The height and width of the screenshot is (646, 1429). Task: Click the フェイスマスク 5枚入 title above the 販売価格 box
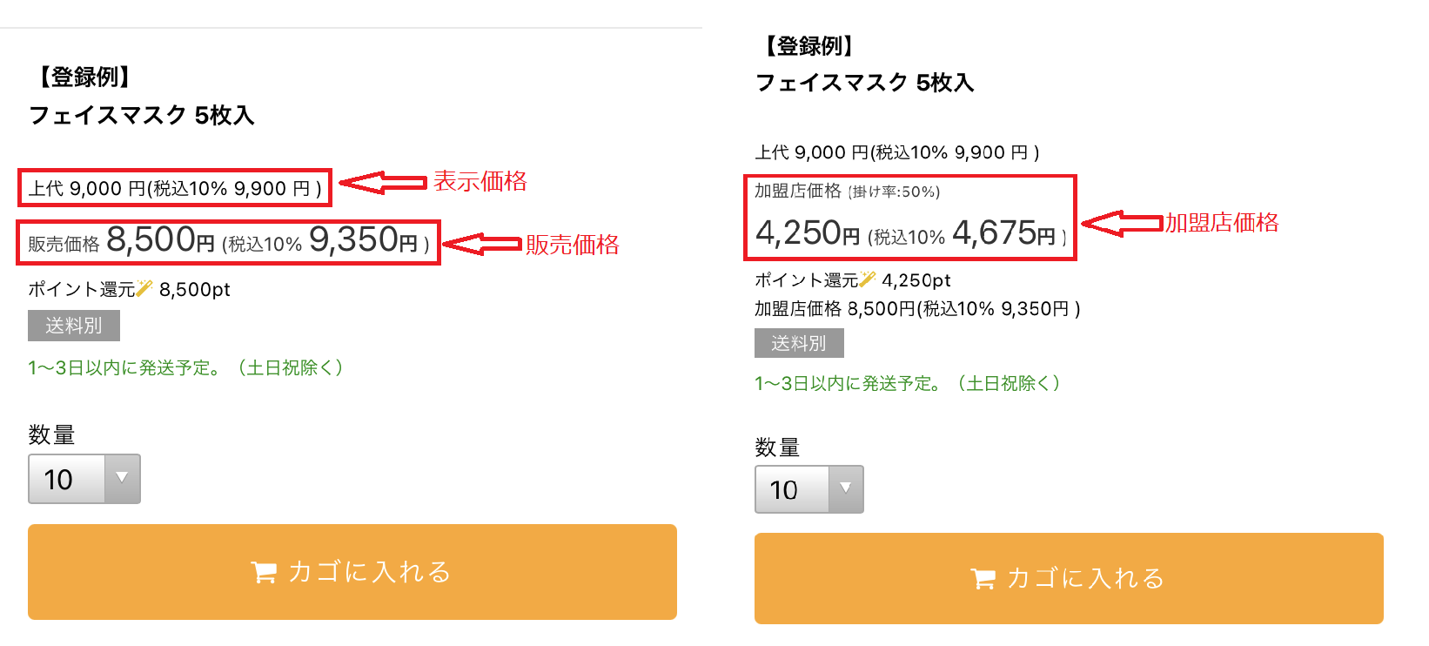142,115
